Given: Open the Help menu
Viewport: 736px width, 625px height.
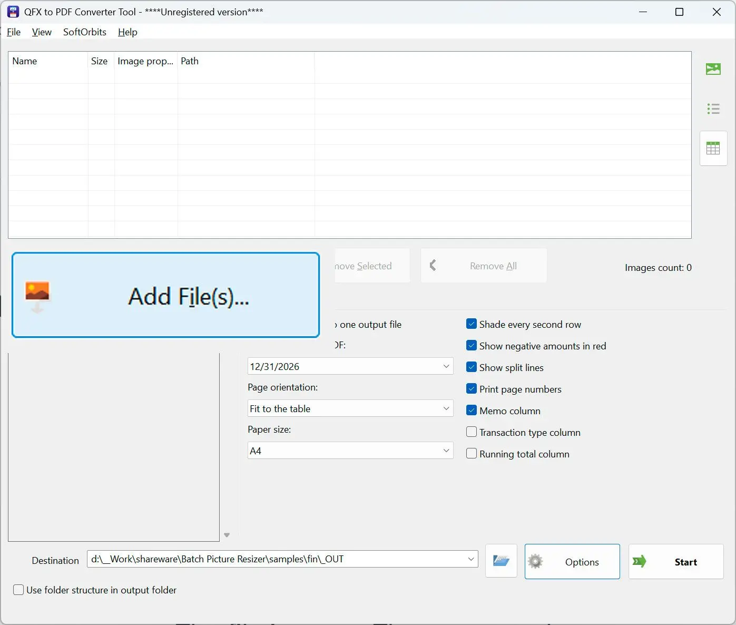Looking at the screenshot, I should click(x=127, y=32).
